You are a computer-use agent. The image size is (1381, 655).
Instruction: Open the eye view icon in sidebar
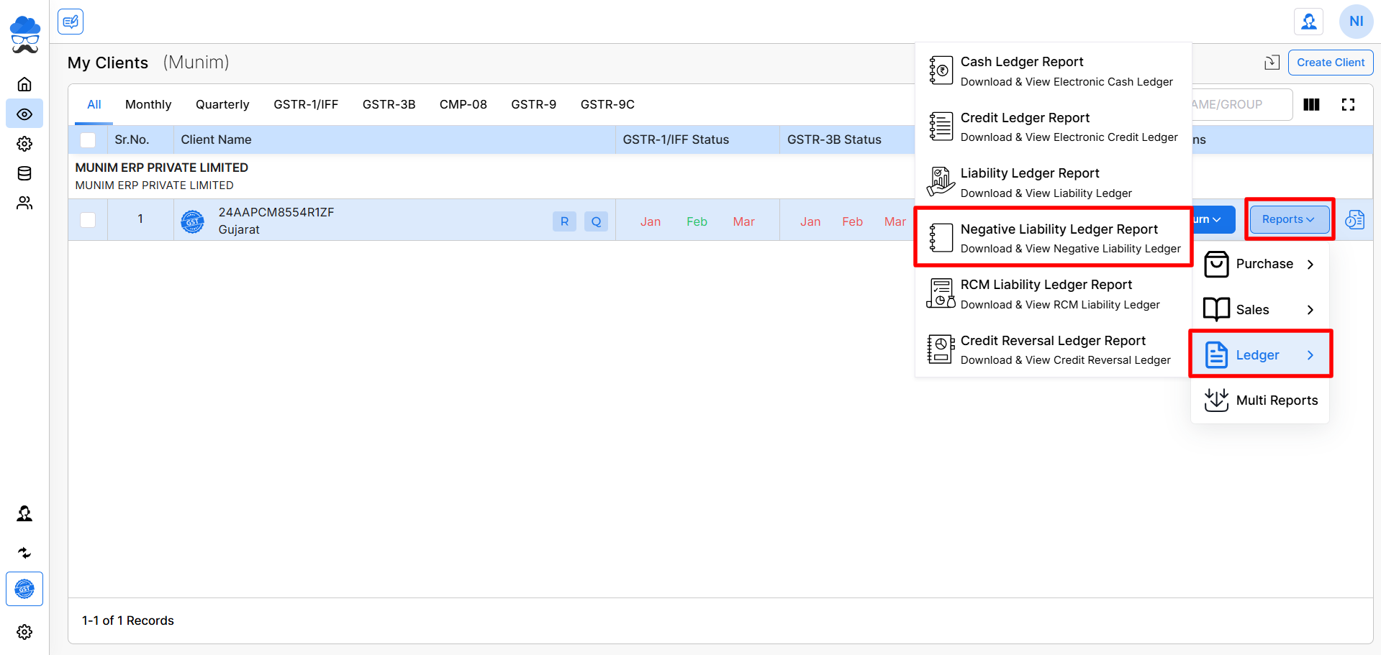(24, 114)
